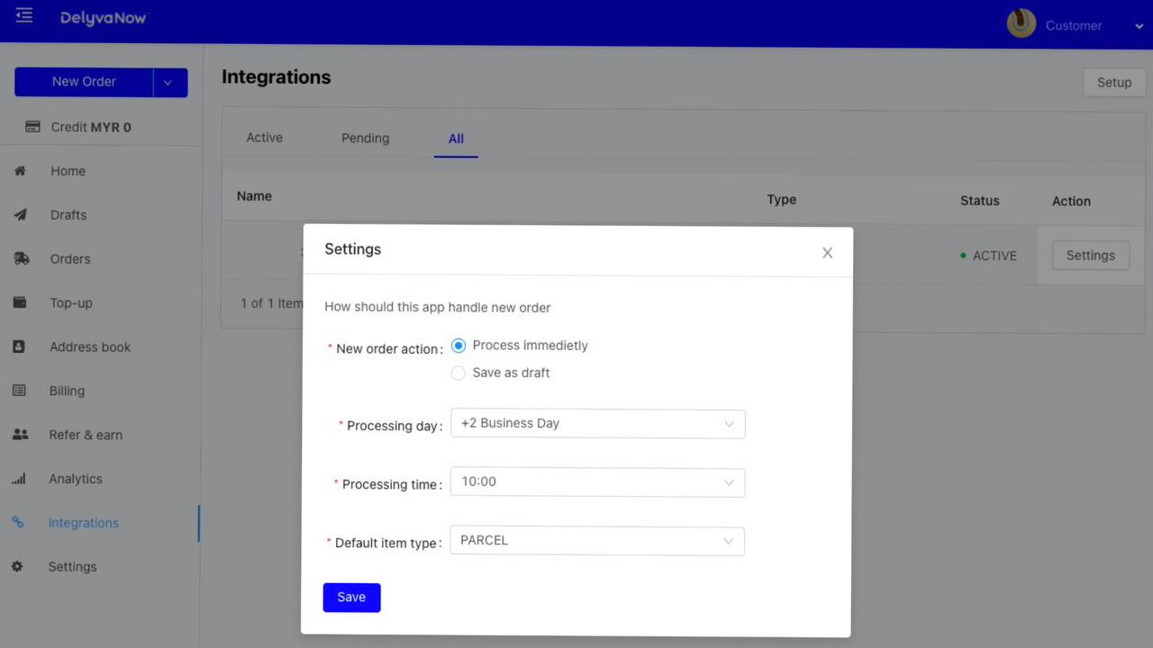Click the Status column header
1153x648 pixels.
pos(980,201)
